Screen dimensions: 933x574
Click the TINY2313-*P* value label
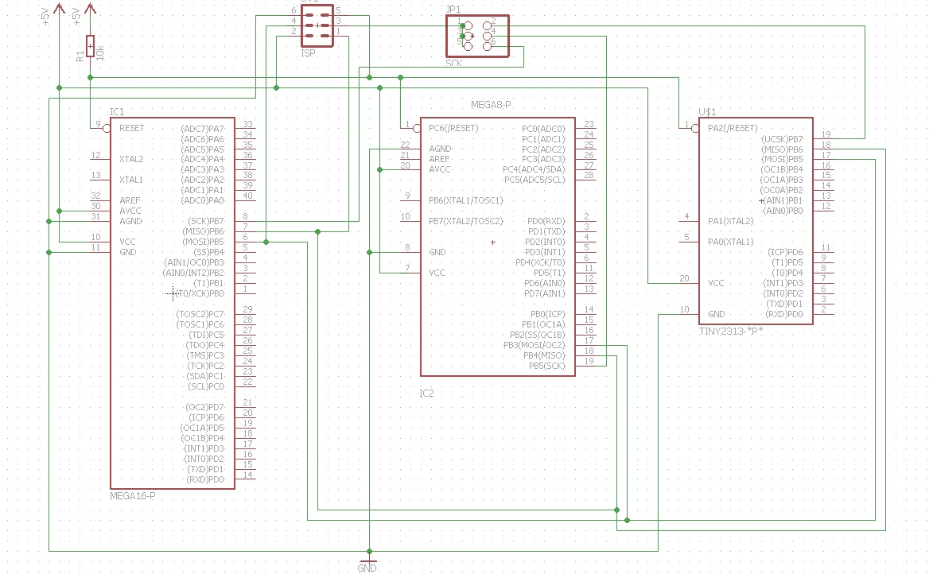tap(731, 331)
